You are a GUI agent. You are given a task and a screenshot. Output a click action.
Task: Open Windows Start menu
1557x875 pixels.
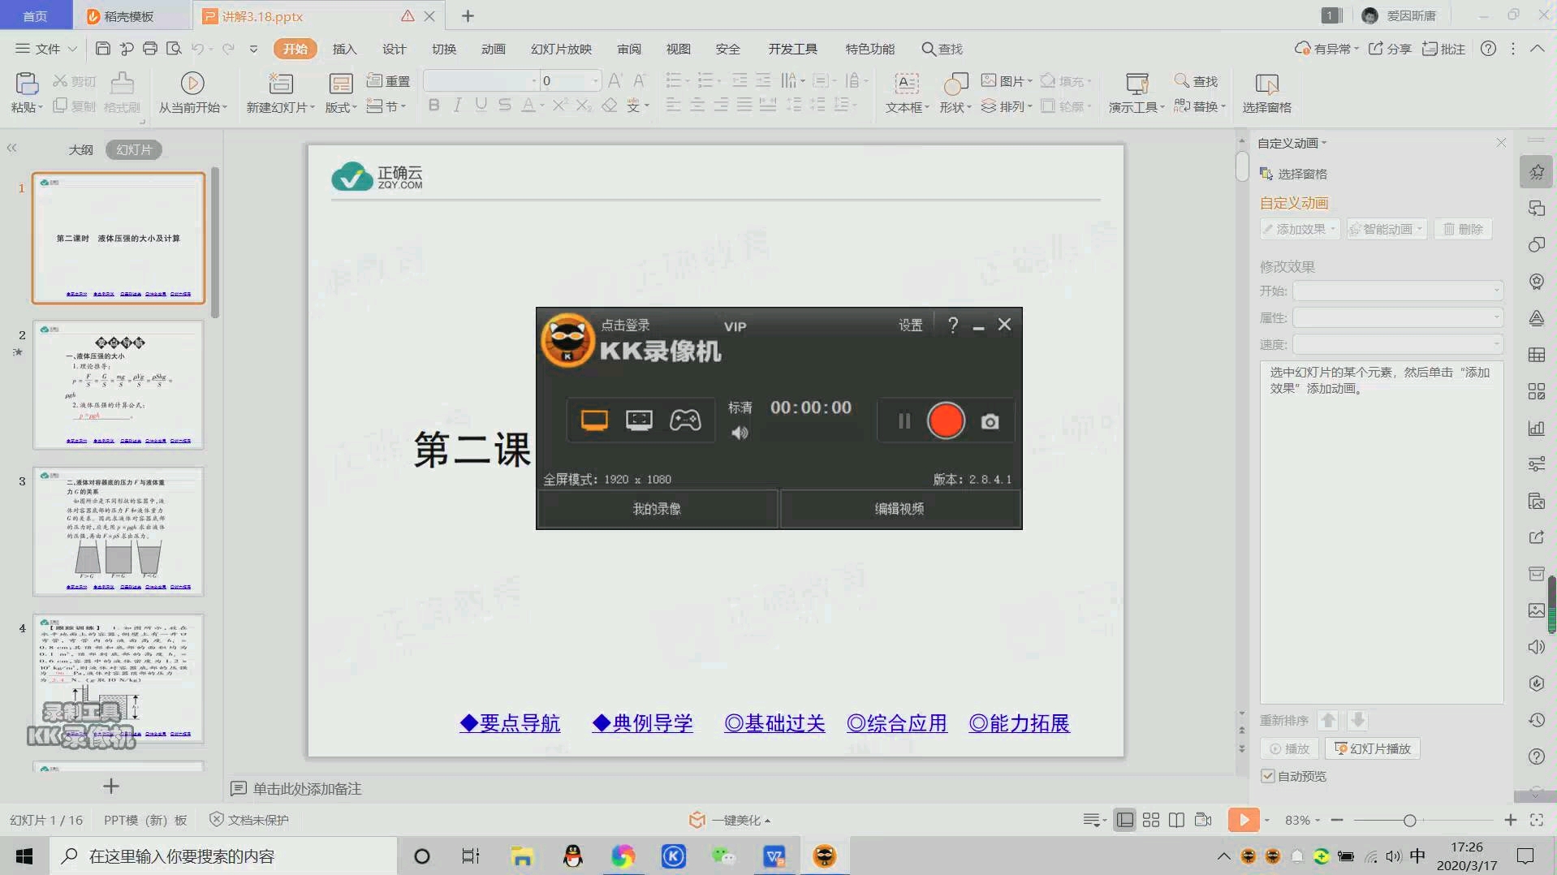[24, 856]
